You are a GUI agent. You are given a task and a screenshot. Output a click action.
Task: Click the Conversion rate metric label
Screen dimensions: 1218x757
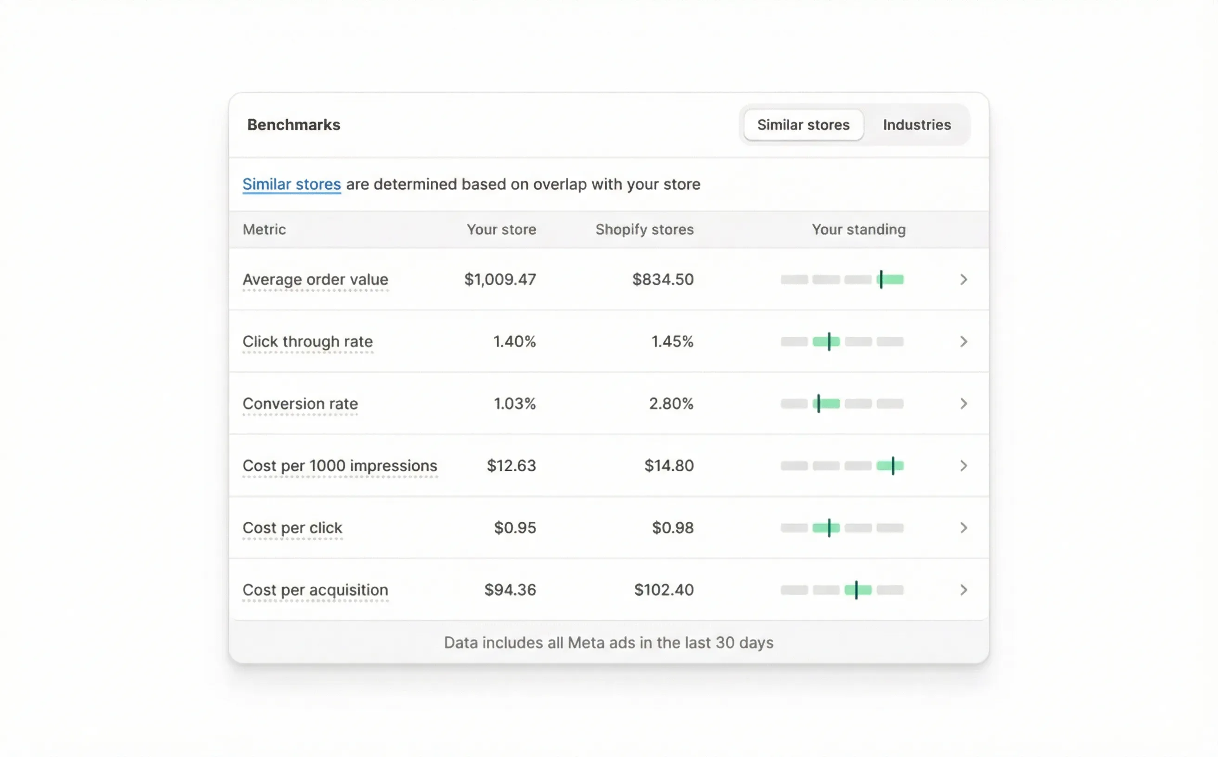(x=300, y=404)
